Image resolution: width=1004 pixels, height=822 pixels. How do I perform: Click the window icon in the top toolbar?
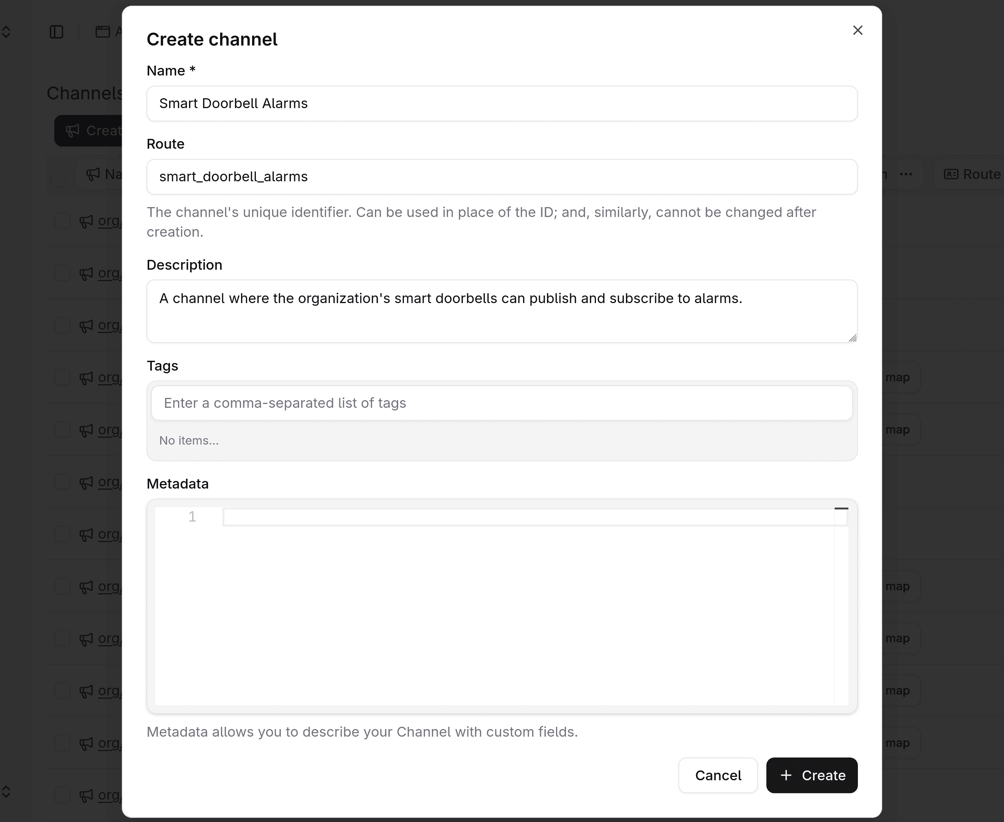pyautogui.click(x=103, y=31)
